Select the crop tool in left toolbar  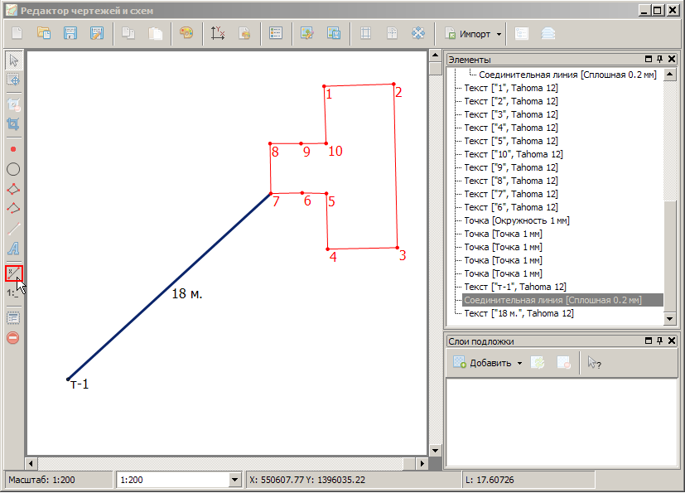tap(13, 125)
